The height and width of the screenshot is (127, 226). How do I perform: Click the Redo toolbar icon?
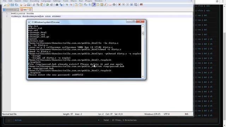pyautogui.click(x=52, y=5)
